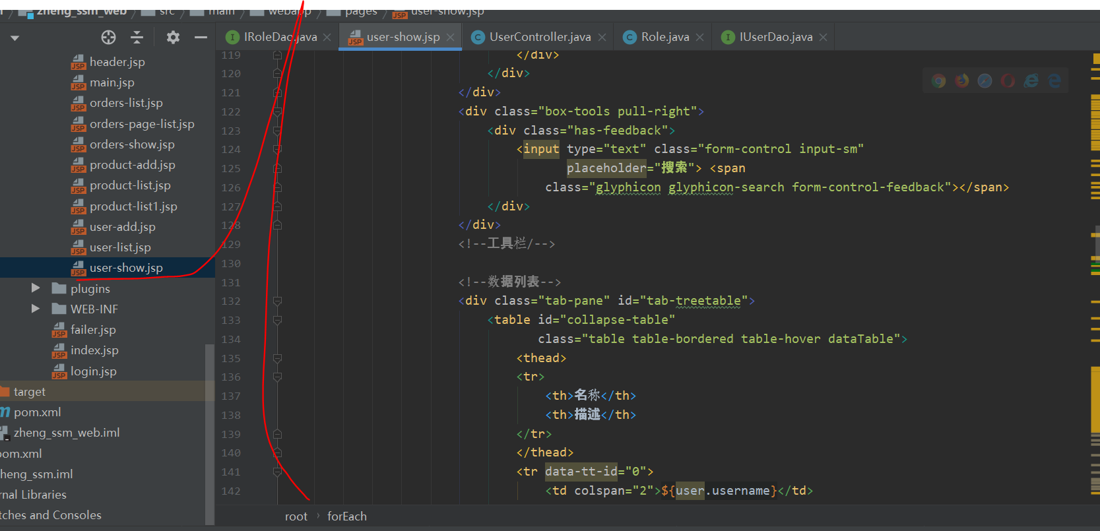Screen dimensions: 1100x531
Task: Open page preview in Safari browser
Action: pos(985,80)
